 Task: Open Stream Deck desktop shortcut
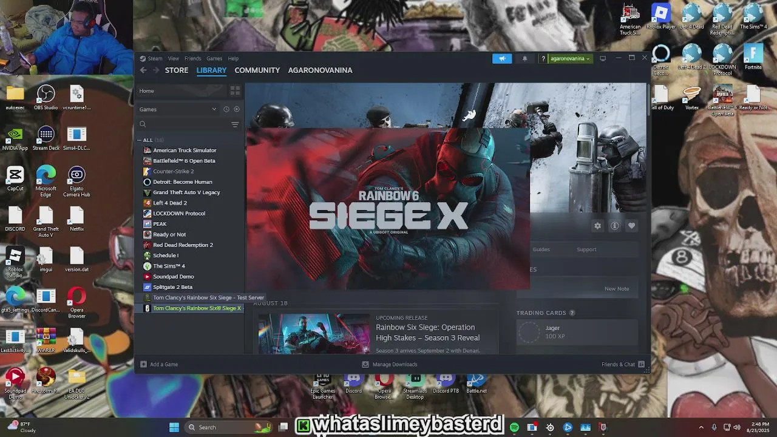46,138
